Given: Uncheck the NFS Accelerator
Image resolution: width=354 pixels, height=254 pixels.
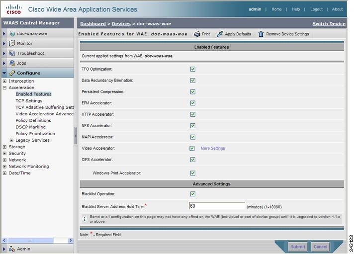Looking at the screenshot, I should [193, 126].
